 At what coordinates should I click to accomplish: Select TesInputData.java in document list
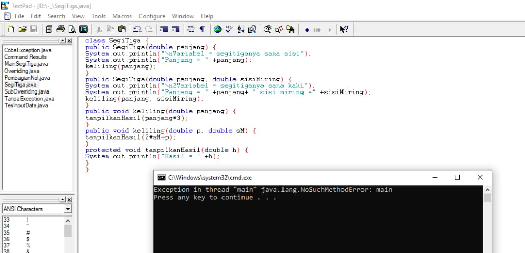tap(26, 105)
